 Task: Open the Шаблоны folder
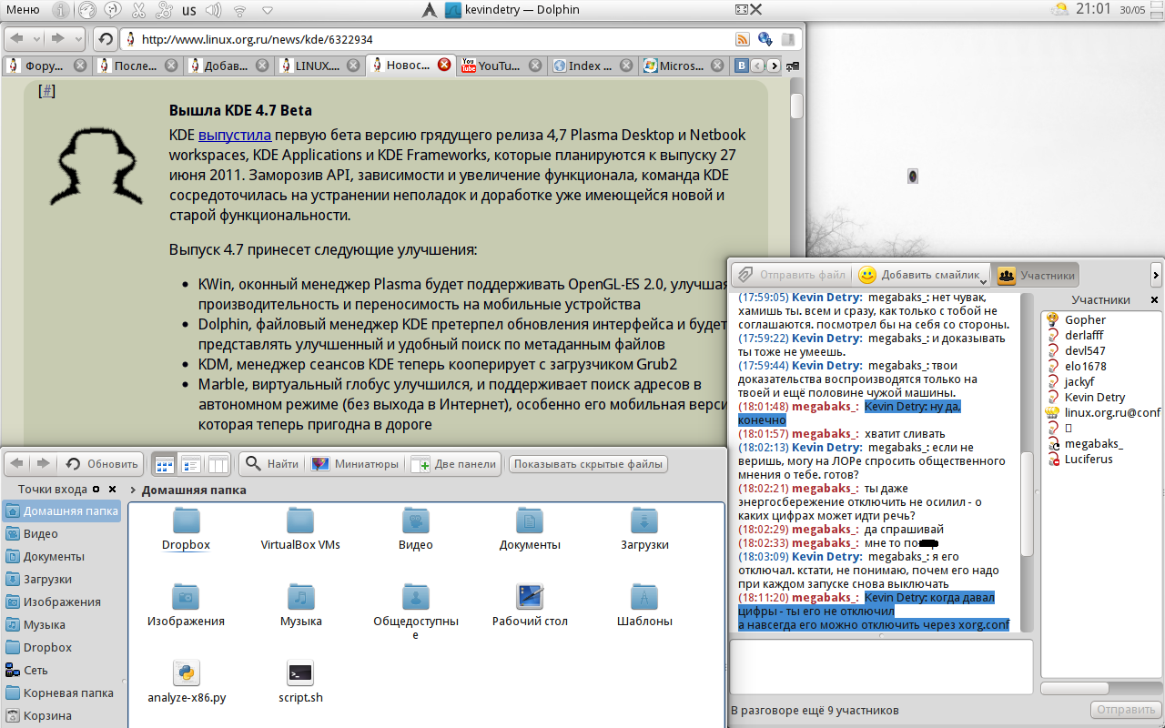[644, 606]
